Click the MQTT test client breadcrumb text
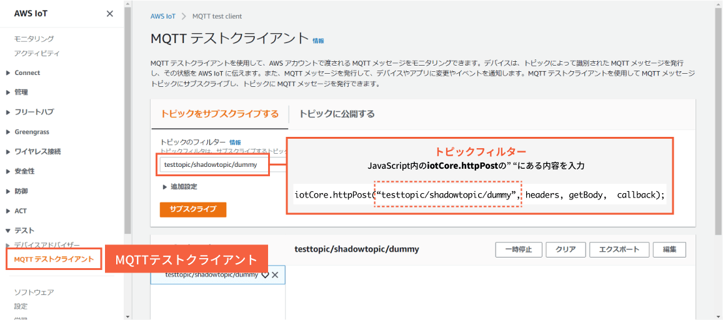 point(217,16)
